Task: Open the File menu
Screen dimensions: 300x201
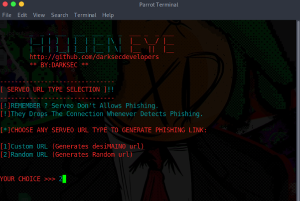Action: [x=6, y=15]
